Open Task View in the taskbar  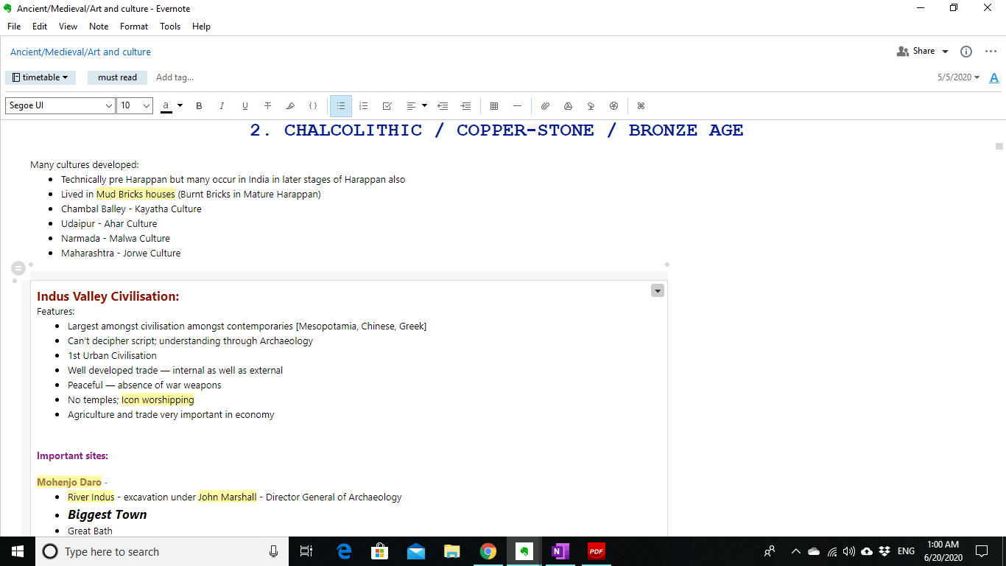point(306,551)
